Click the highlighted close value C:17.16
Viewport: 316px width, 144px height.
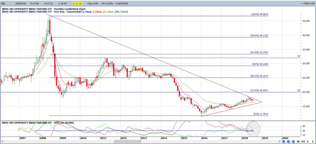(77, 3)
